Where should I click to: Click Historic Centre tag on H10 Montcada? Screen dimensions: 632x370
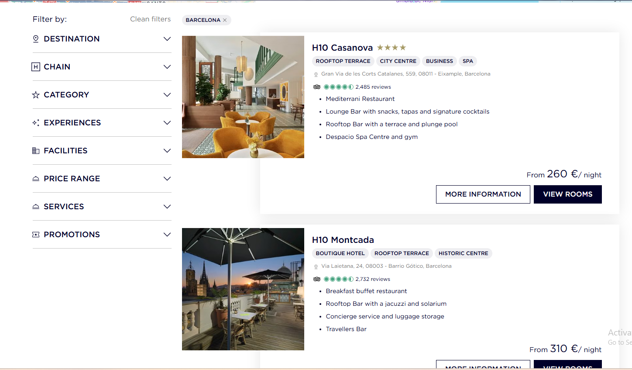pos(464,253)
